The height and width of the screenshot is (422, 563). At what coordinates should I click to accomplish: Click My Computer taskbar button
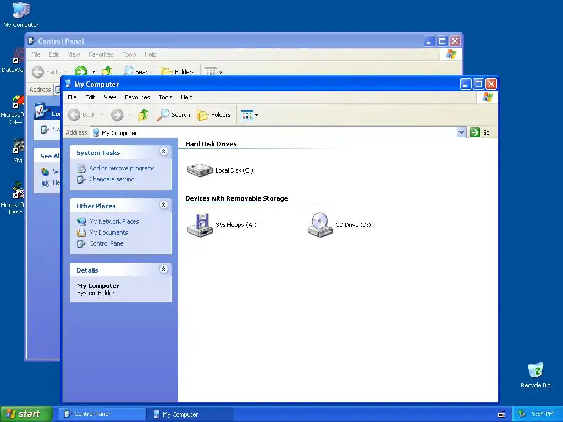tap(190, 414)
